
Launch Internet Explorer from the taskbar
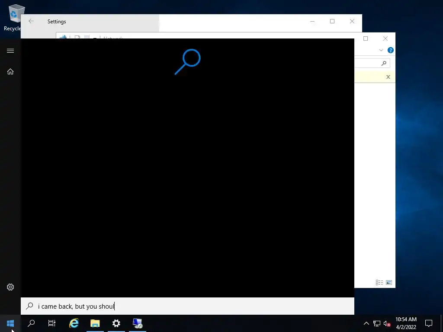click(x=74, y=323)
